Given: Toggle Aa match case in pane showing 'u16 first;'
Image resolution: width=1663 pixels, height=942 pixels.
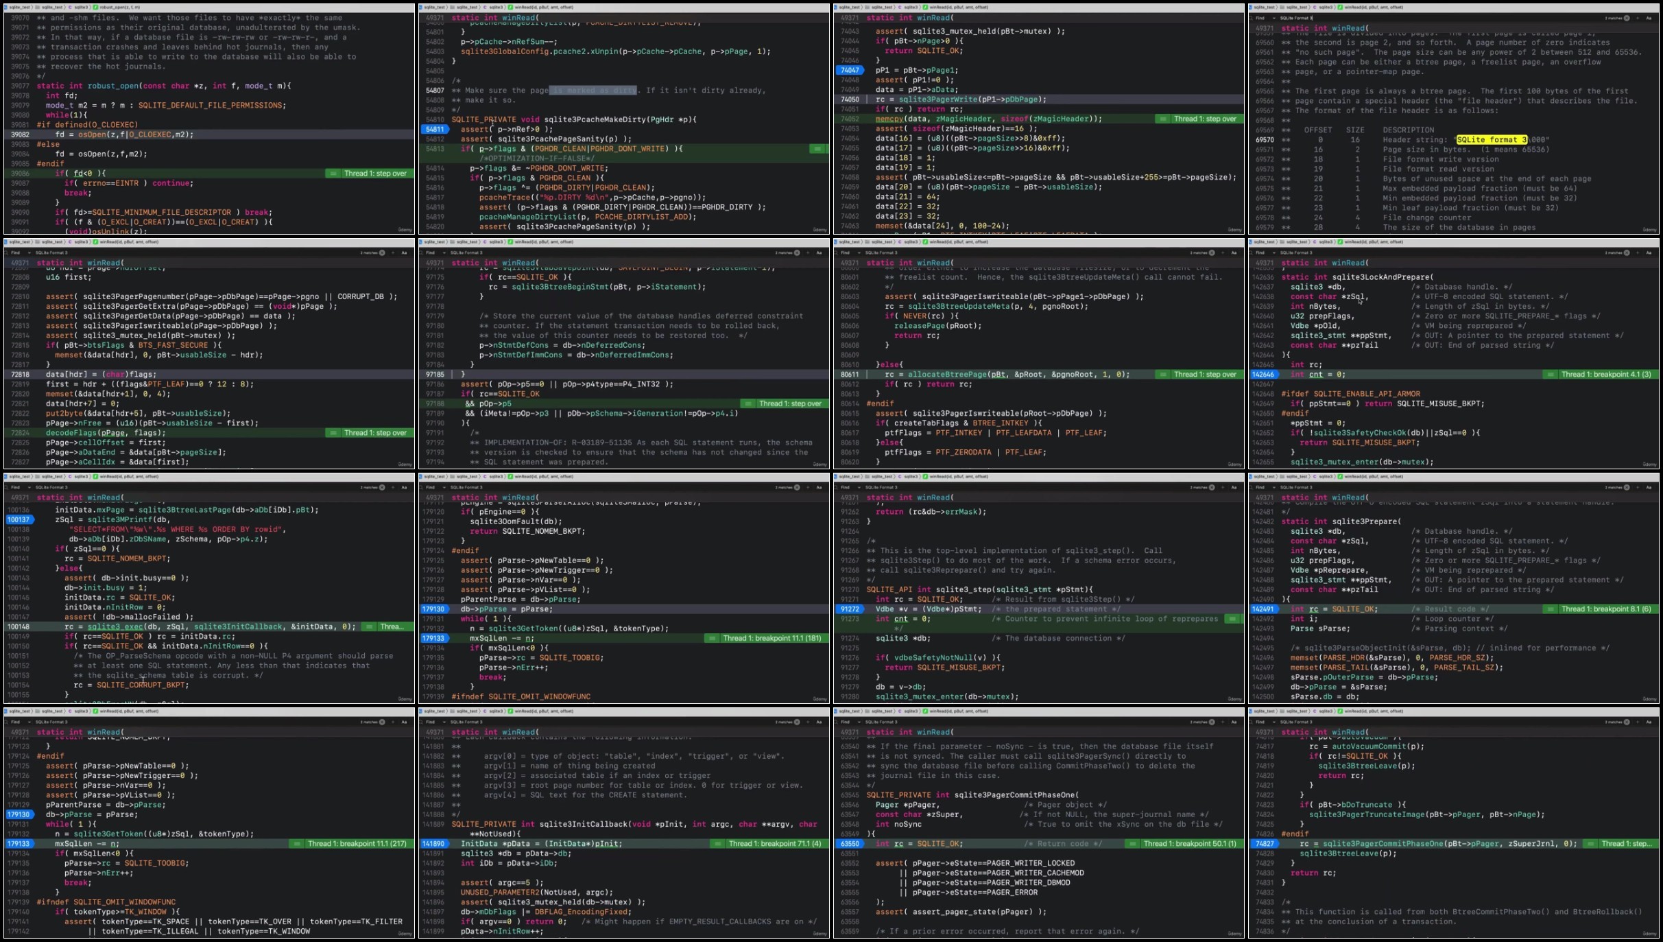Looking at the screenshot, I should [403, 252].
